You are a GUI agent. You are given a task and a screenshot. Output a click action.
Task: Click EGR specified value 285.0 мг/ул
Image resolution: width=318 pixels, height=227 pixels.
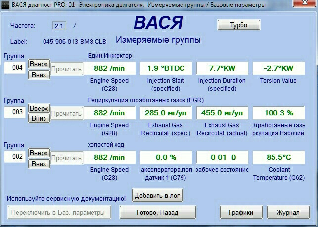166,113
